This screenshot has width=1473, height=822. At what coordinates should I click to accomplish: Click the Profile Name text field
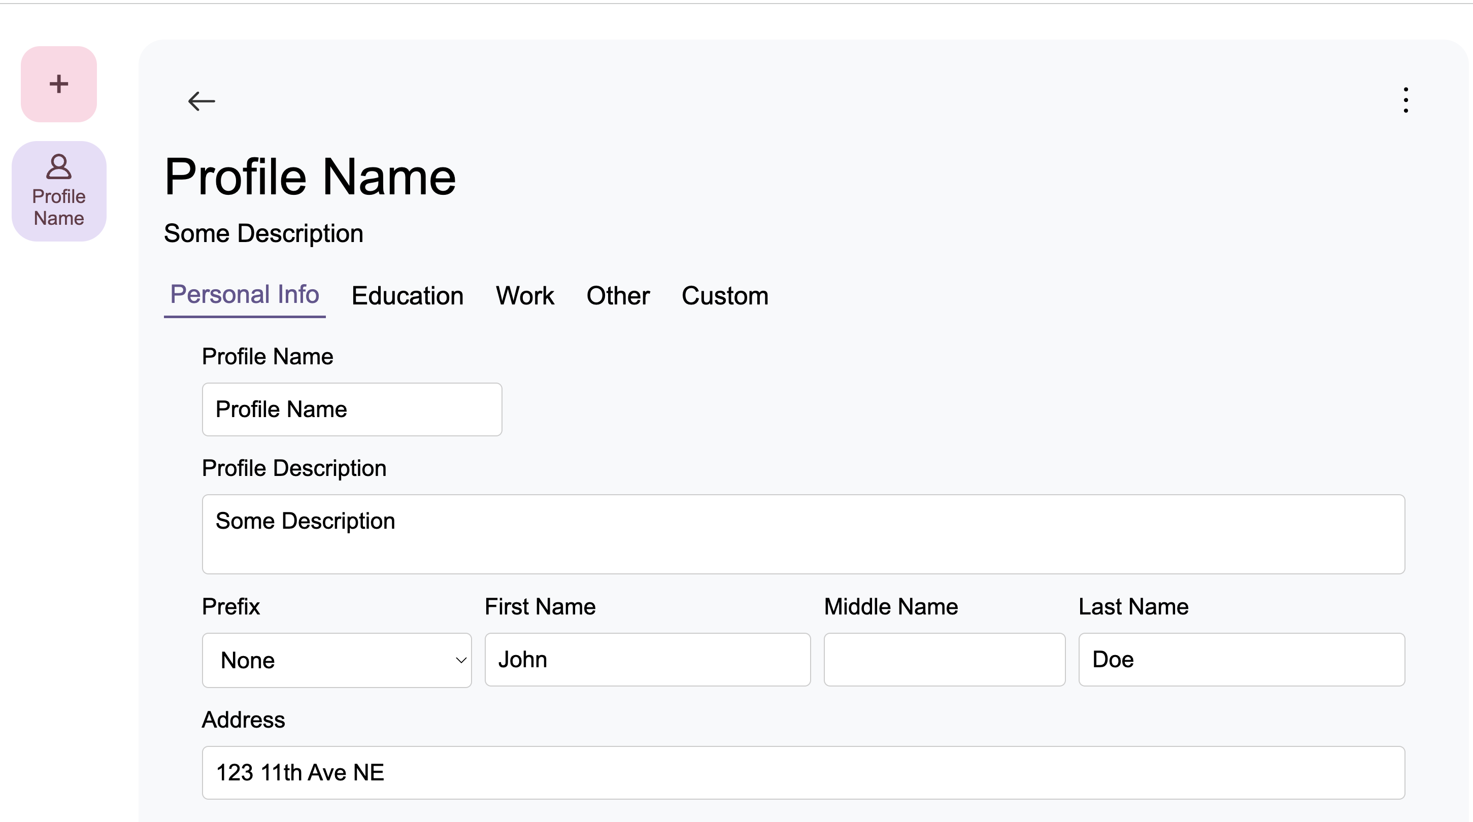(352, 409)
